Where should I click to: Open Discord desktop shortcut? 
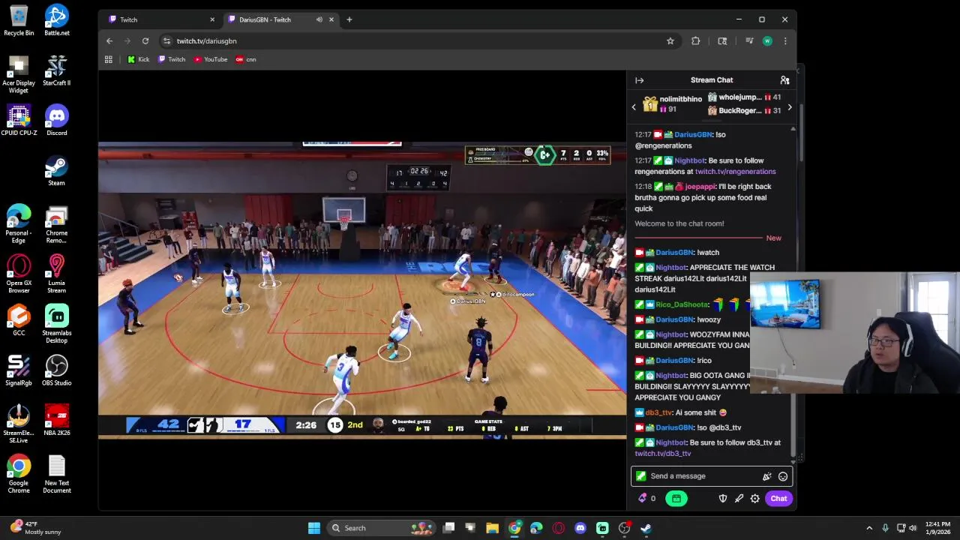[57, 121]
